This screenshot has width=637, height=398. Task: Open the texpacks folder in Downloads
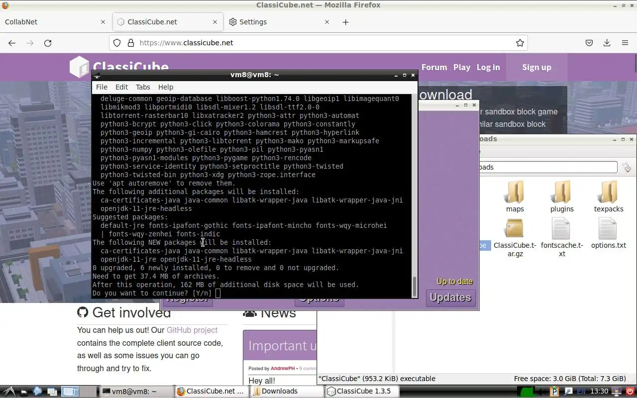pyautogui.click(x=609, y=197)
